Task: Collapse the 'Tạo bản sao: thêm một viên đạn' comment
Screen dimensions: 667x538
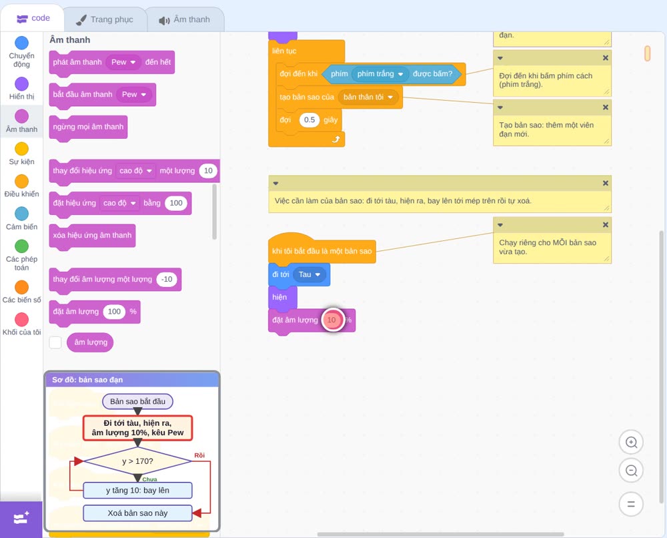Action: click(500, 107)
